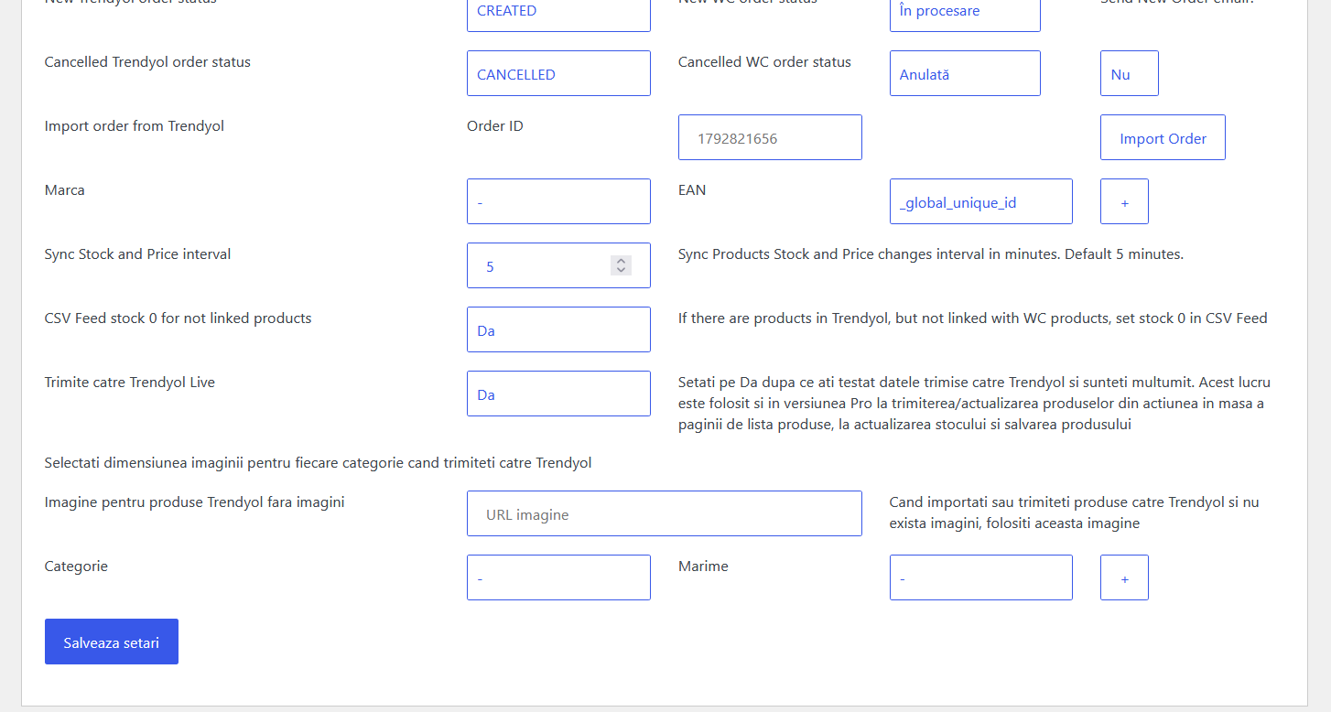The height and width of the screenshot is (712, 1331).
Task: Click the 'Sync Stock and Price interval' label
Action: click(x=137, y=254)
